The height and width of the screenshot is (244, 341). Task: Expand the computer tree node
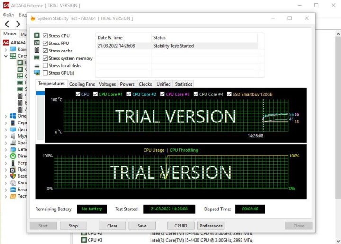coord(6,49)
